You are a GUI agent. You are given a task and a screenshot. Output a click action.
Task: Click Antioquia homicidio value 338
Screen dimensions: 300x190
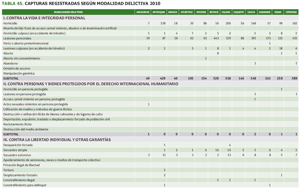tap(163, 23)
